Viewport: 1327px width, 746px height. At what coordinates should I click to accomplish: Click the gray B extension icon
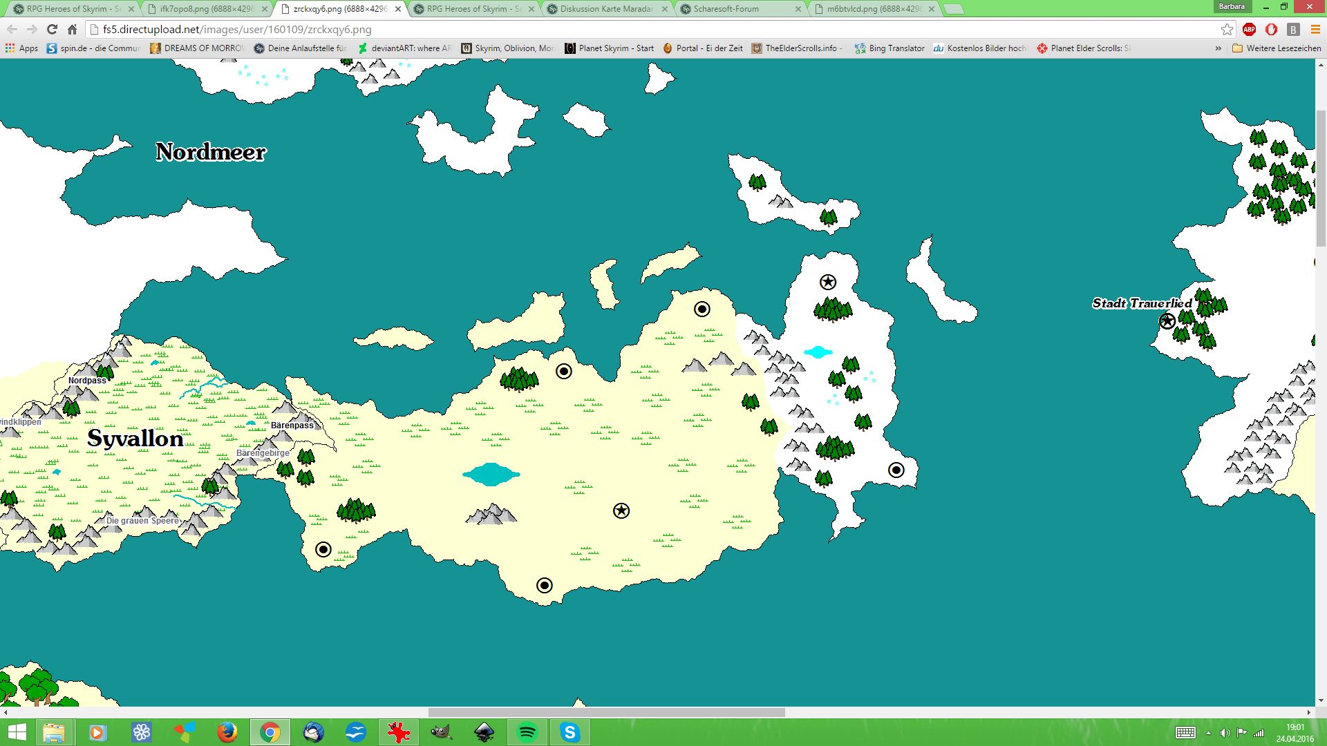pos(1293,29)
